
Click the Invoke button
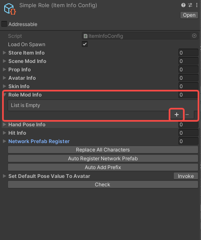point(186,176)
